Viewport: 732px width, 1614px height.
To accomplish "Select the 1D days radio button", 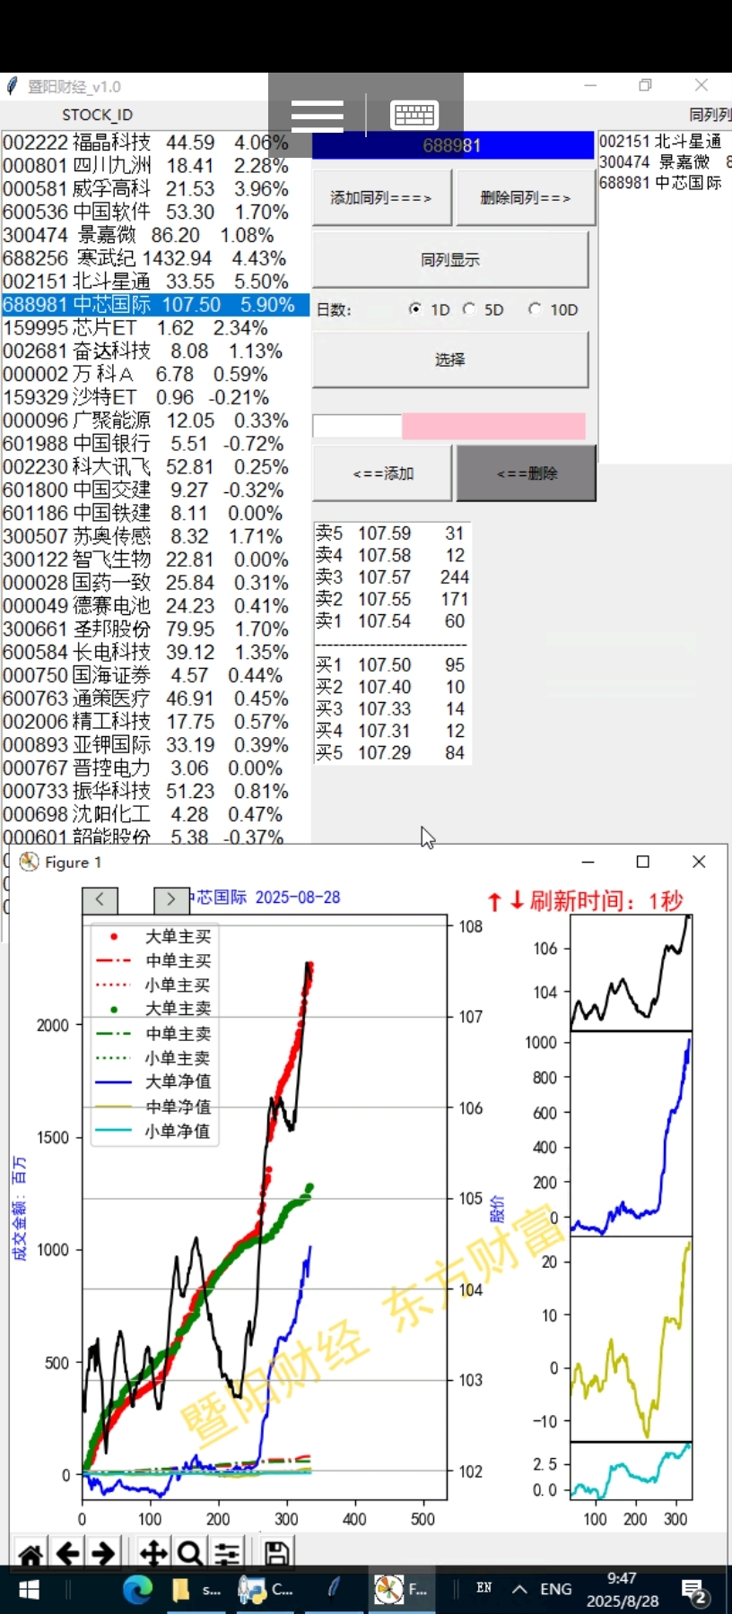I will 415,309.
